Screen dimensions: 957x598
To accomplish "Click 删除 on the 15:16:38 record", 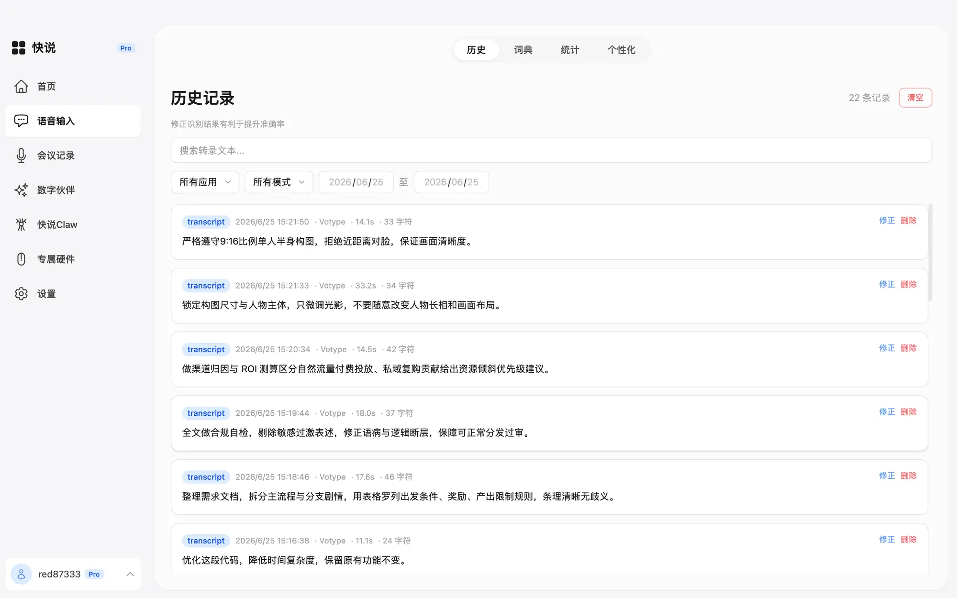I will coord(909,539).
